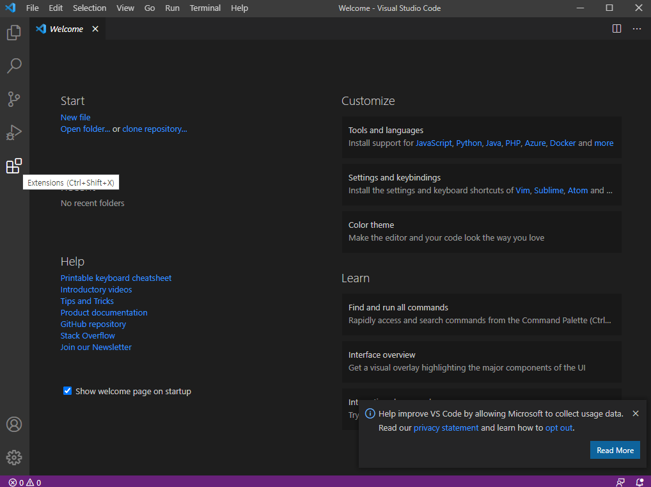
Task: Click the Read More button
Action: 615,450
